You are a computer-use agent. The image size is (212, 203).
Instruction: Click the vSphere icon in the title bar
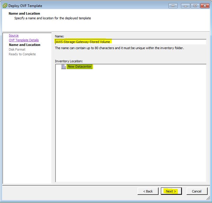[5, 6]
